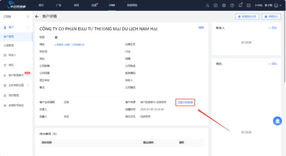Viewport: 286px width, 156px height.
Task: Select the CRM top navigation tab
Action: 112,5
